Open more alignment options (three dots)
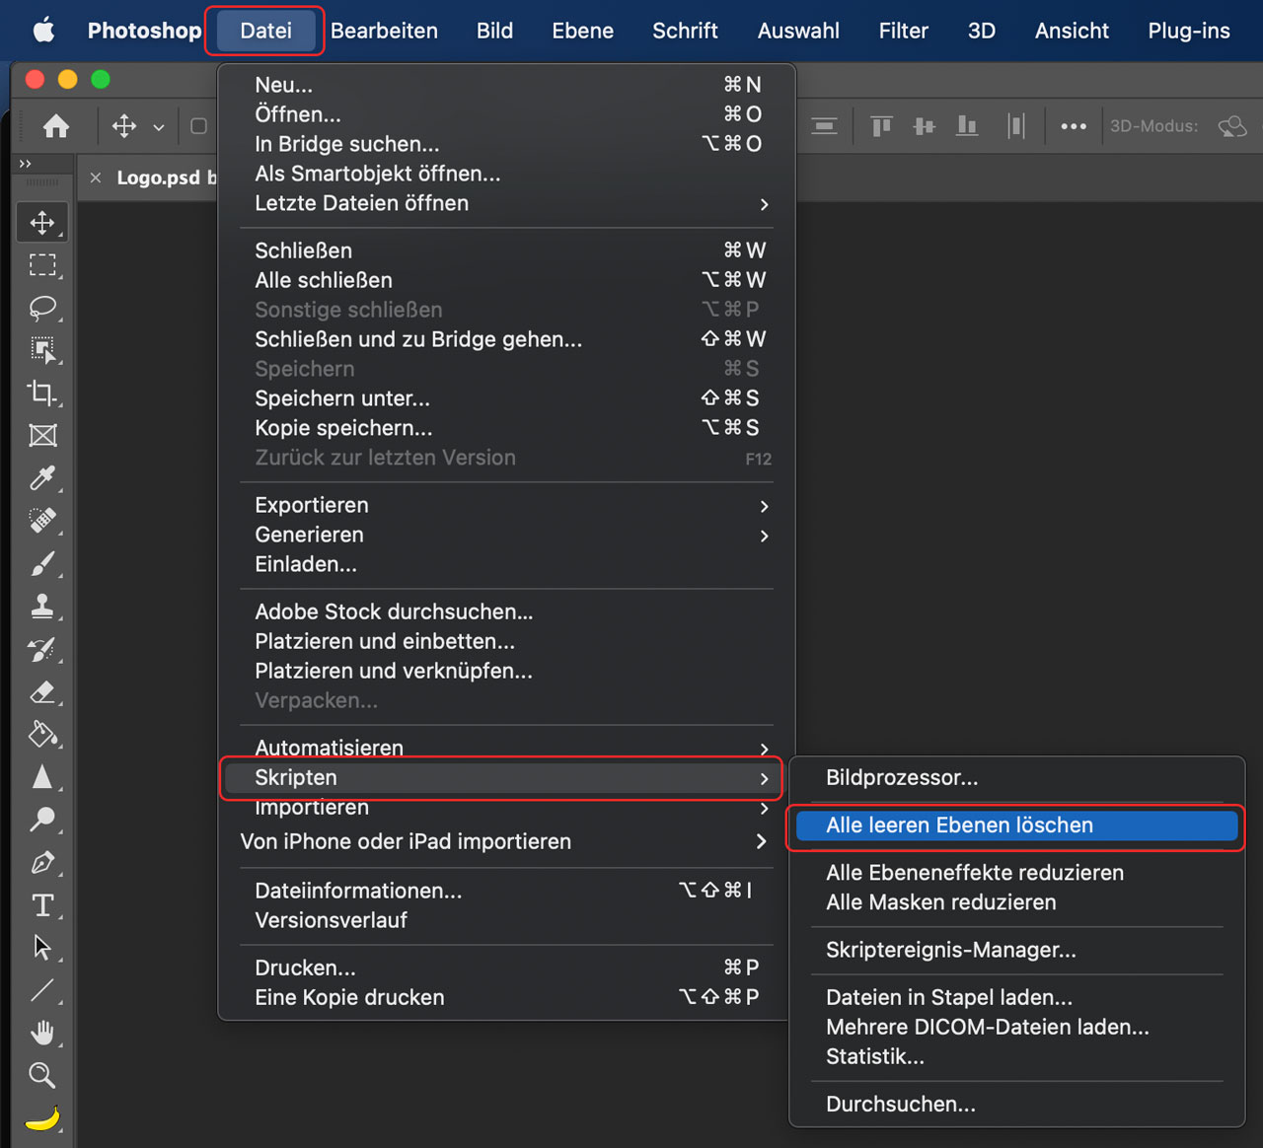The width and height of the screenshot is (1263, 1148). pyautogui.click(x=1074, y=126)
